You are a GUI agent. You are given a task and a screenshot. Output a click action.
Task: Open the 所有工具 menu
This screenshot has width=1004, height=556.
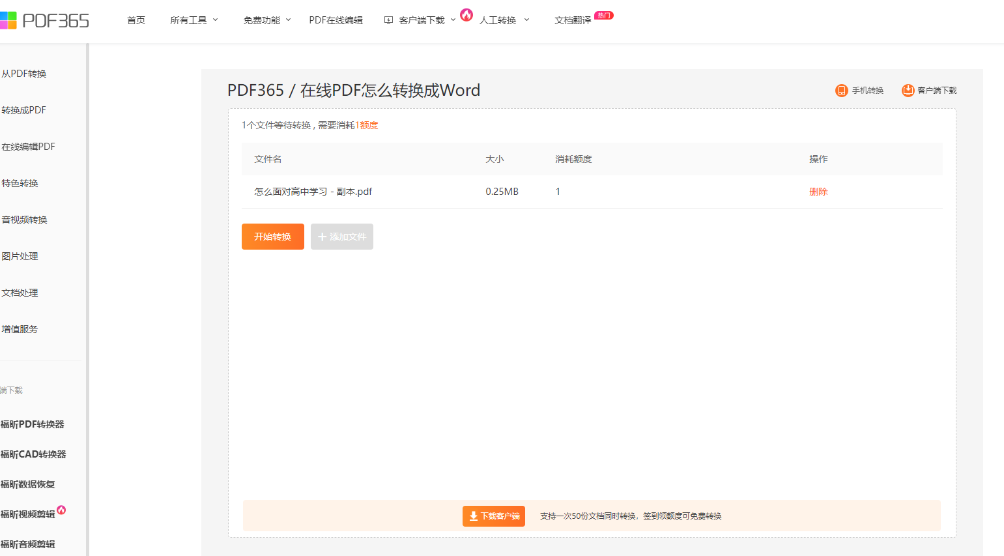pyautogui.click(x=188, y=20)
